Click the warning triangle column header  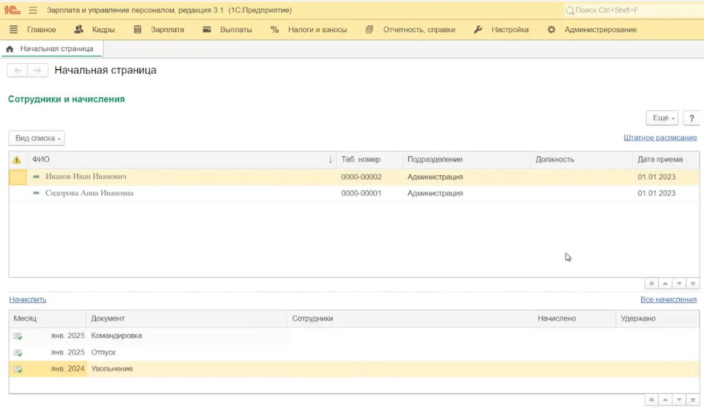point(17,159)
